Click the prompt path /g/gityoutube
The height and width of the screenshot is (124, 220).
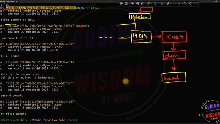coord(54,120)
